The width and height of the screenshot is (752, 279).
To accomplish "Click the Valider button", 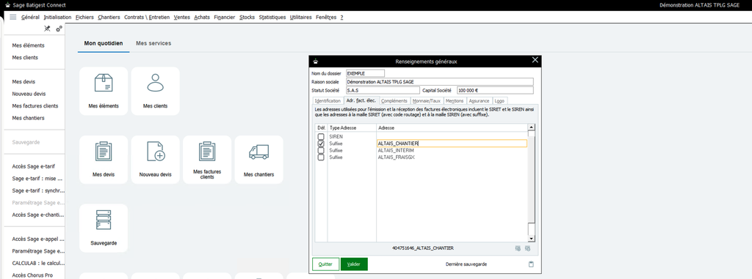I will tap(354, 264).
